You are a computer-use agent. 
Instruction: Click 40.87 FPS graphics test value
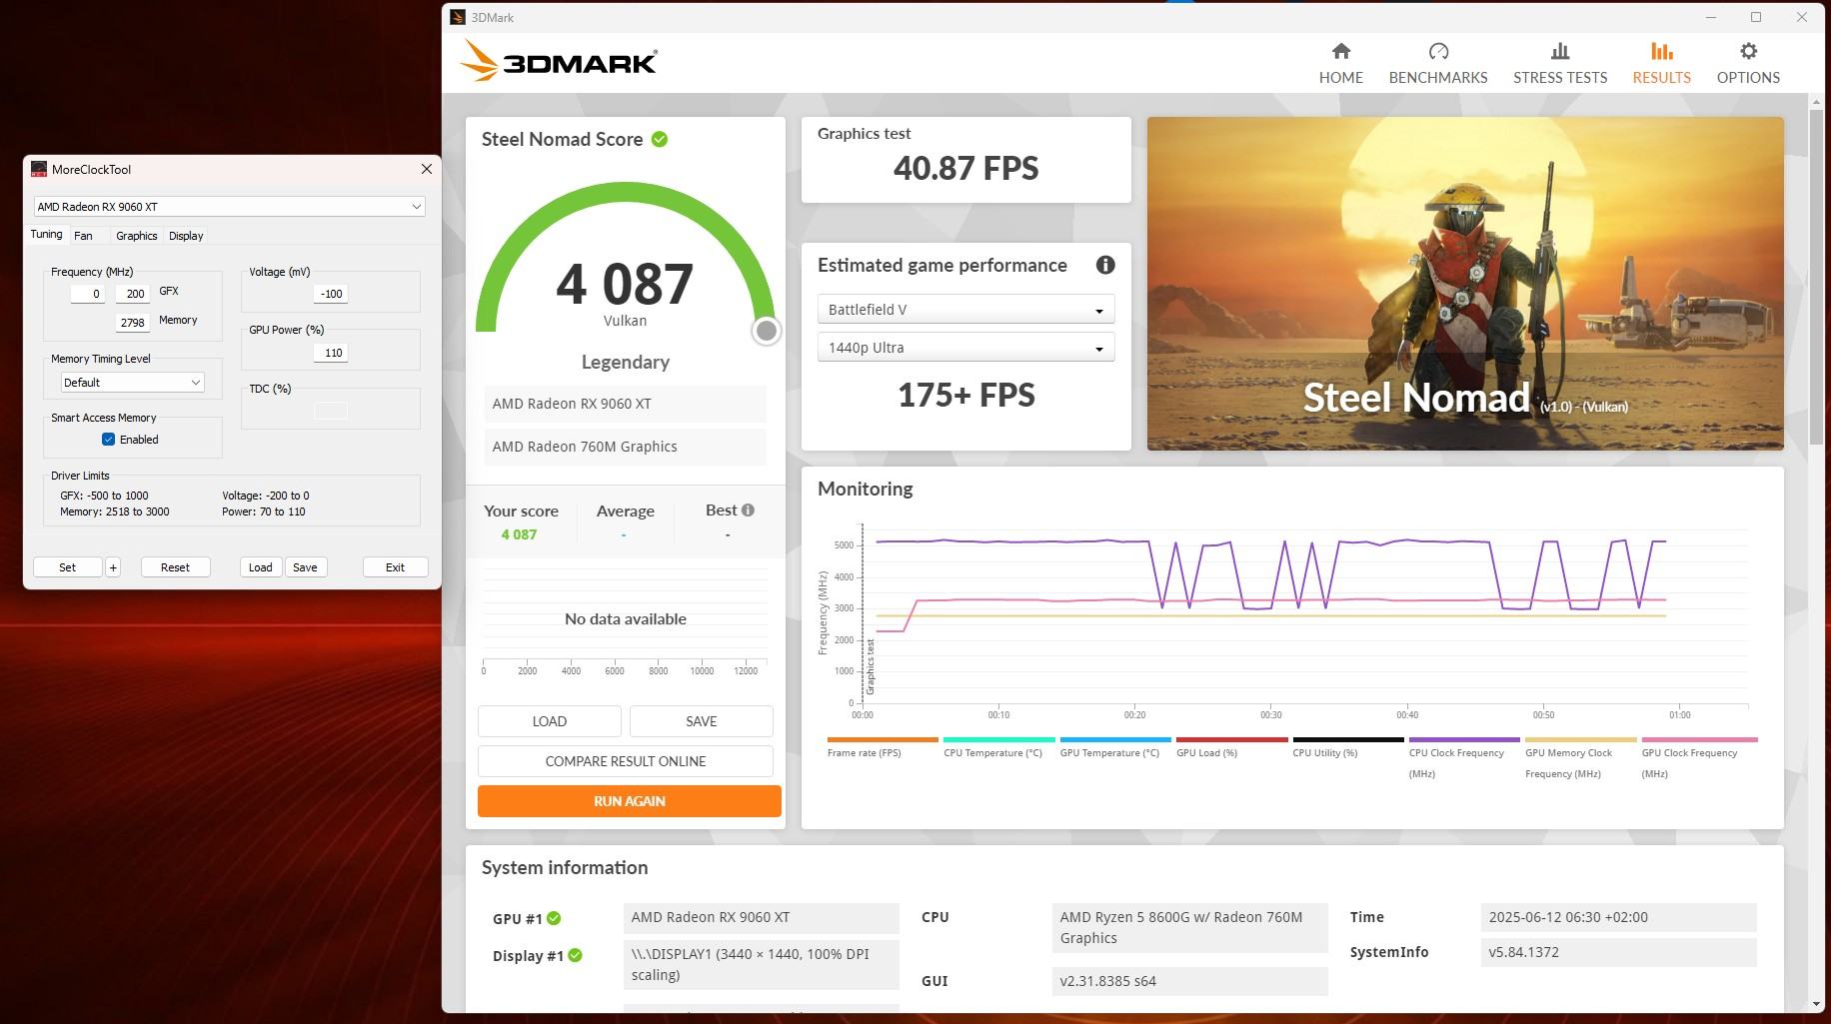coord(965,168)
